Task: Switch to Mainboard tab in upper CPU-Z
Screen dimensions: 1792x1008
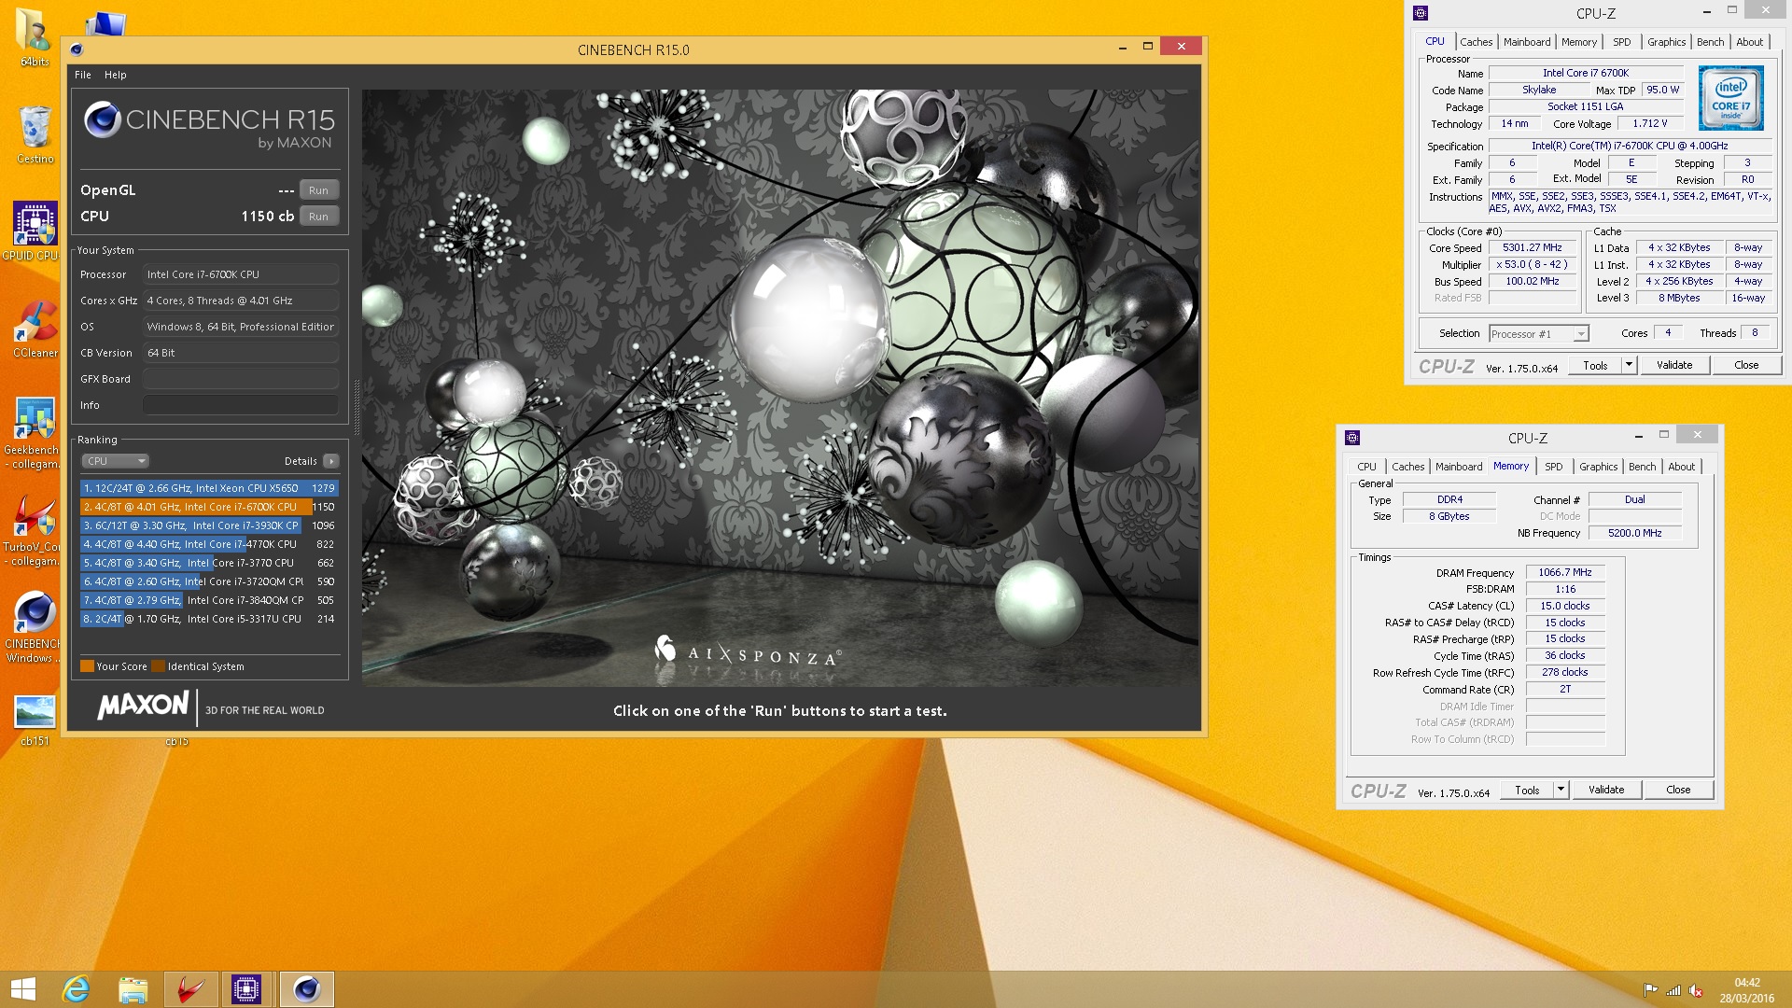Action: [x=1527, y=42]
